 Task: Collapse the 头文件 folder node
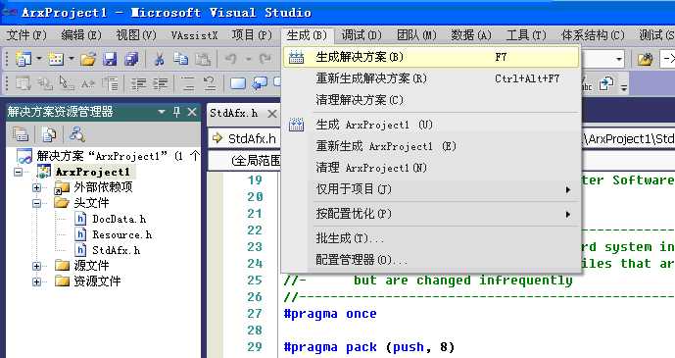36,203
